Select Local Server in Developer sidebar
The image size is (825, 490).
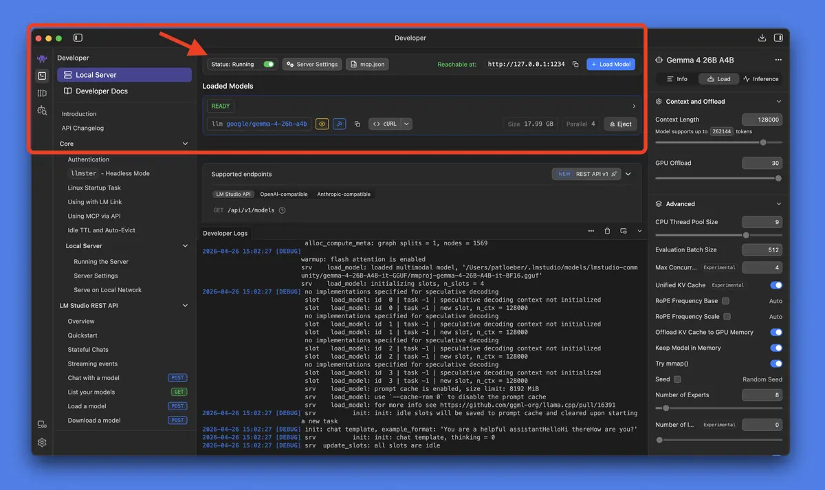124,75
